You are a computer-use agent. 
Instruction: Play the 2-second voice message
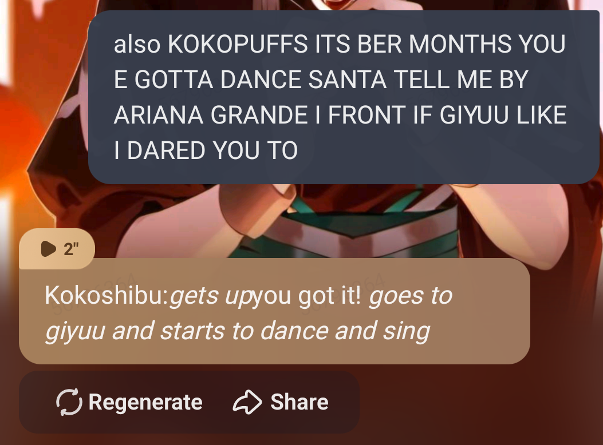coord(57,249)
